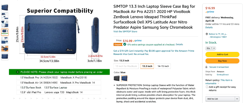Click the Add to Cart button
This screenshot has height=103, width=244.
[x=222, y=54]
